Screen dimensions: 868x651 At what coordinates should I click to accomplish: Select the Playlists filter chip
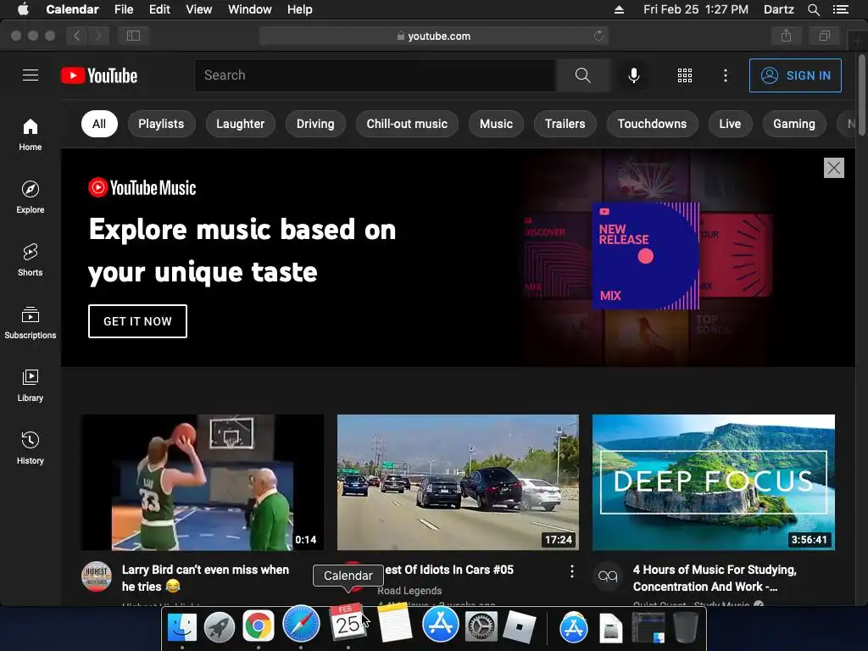coord(161,124)
